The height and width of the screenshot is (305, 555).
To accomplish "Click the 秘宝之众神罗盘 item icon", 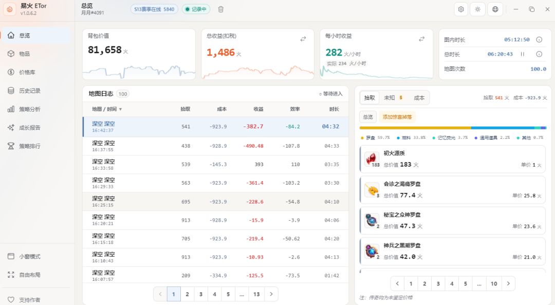I will pyautogui.click(x=372, y=220).
